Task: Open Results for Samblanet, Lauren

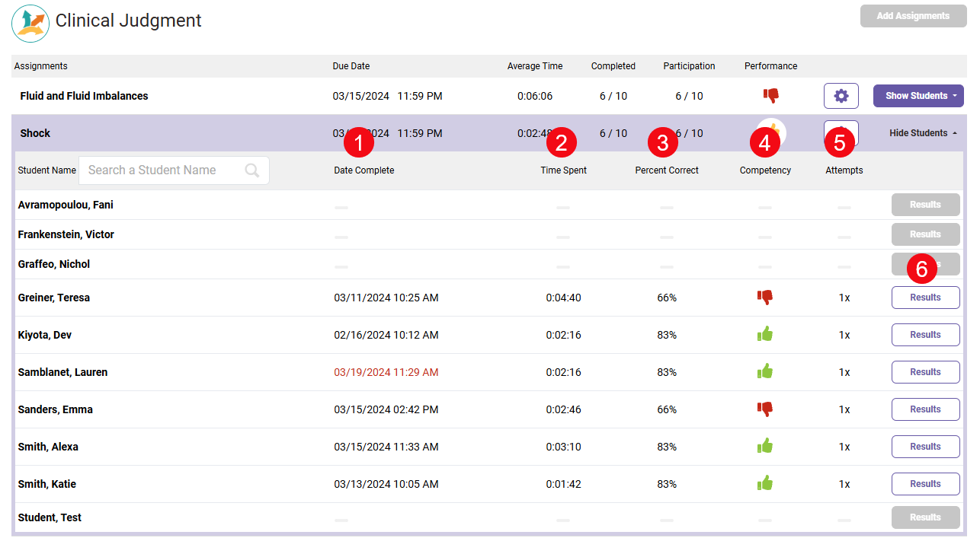Action: click(x=925, y=371)
